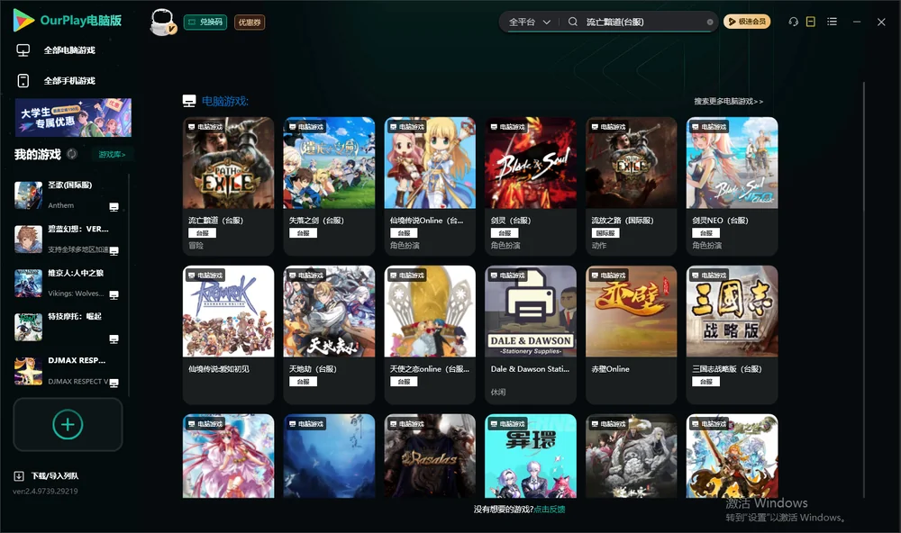Click the 点击反馈 feedback link
This screenshot has width=901, height=533.
point(550,509)
